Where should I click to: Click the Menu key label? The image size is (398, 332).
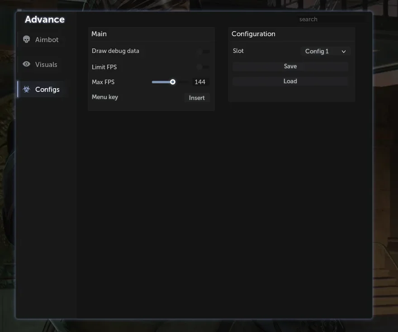click(105, 97)
